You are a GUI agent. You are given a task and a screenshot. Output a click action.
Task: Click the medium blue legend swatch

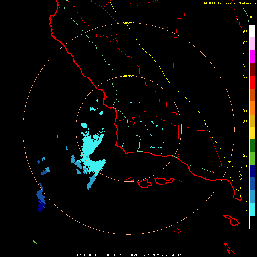(252, 184)
